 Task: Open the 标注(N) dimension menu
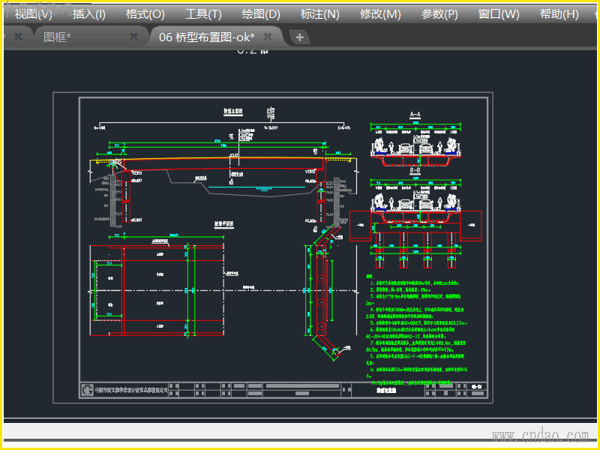pyautogui.click(x=319, y=14)
